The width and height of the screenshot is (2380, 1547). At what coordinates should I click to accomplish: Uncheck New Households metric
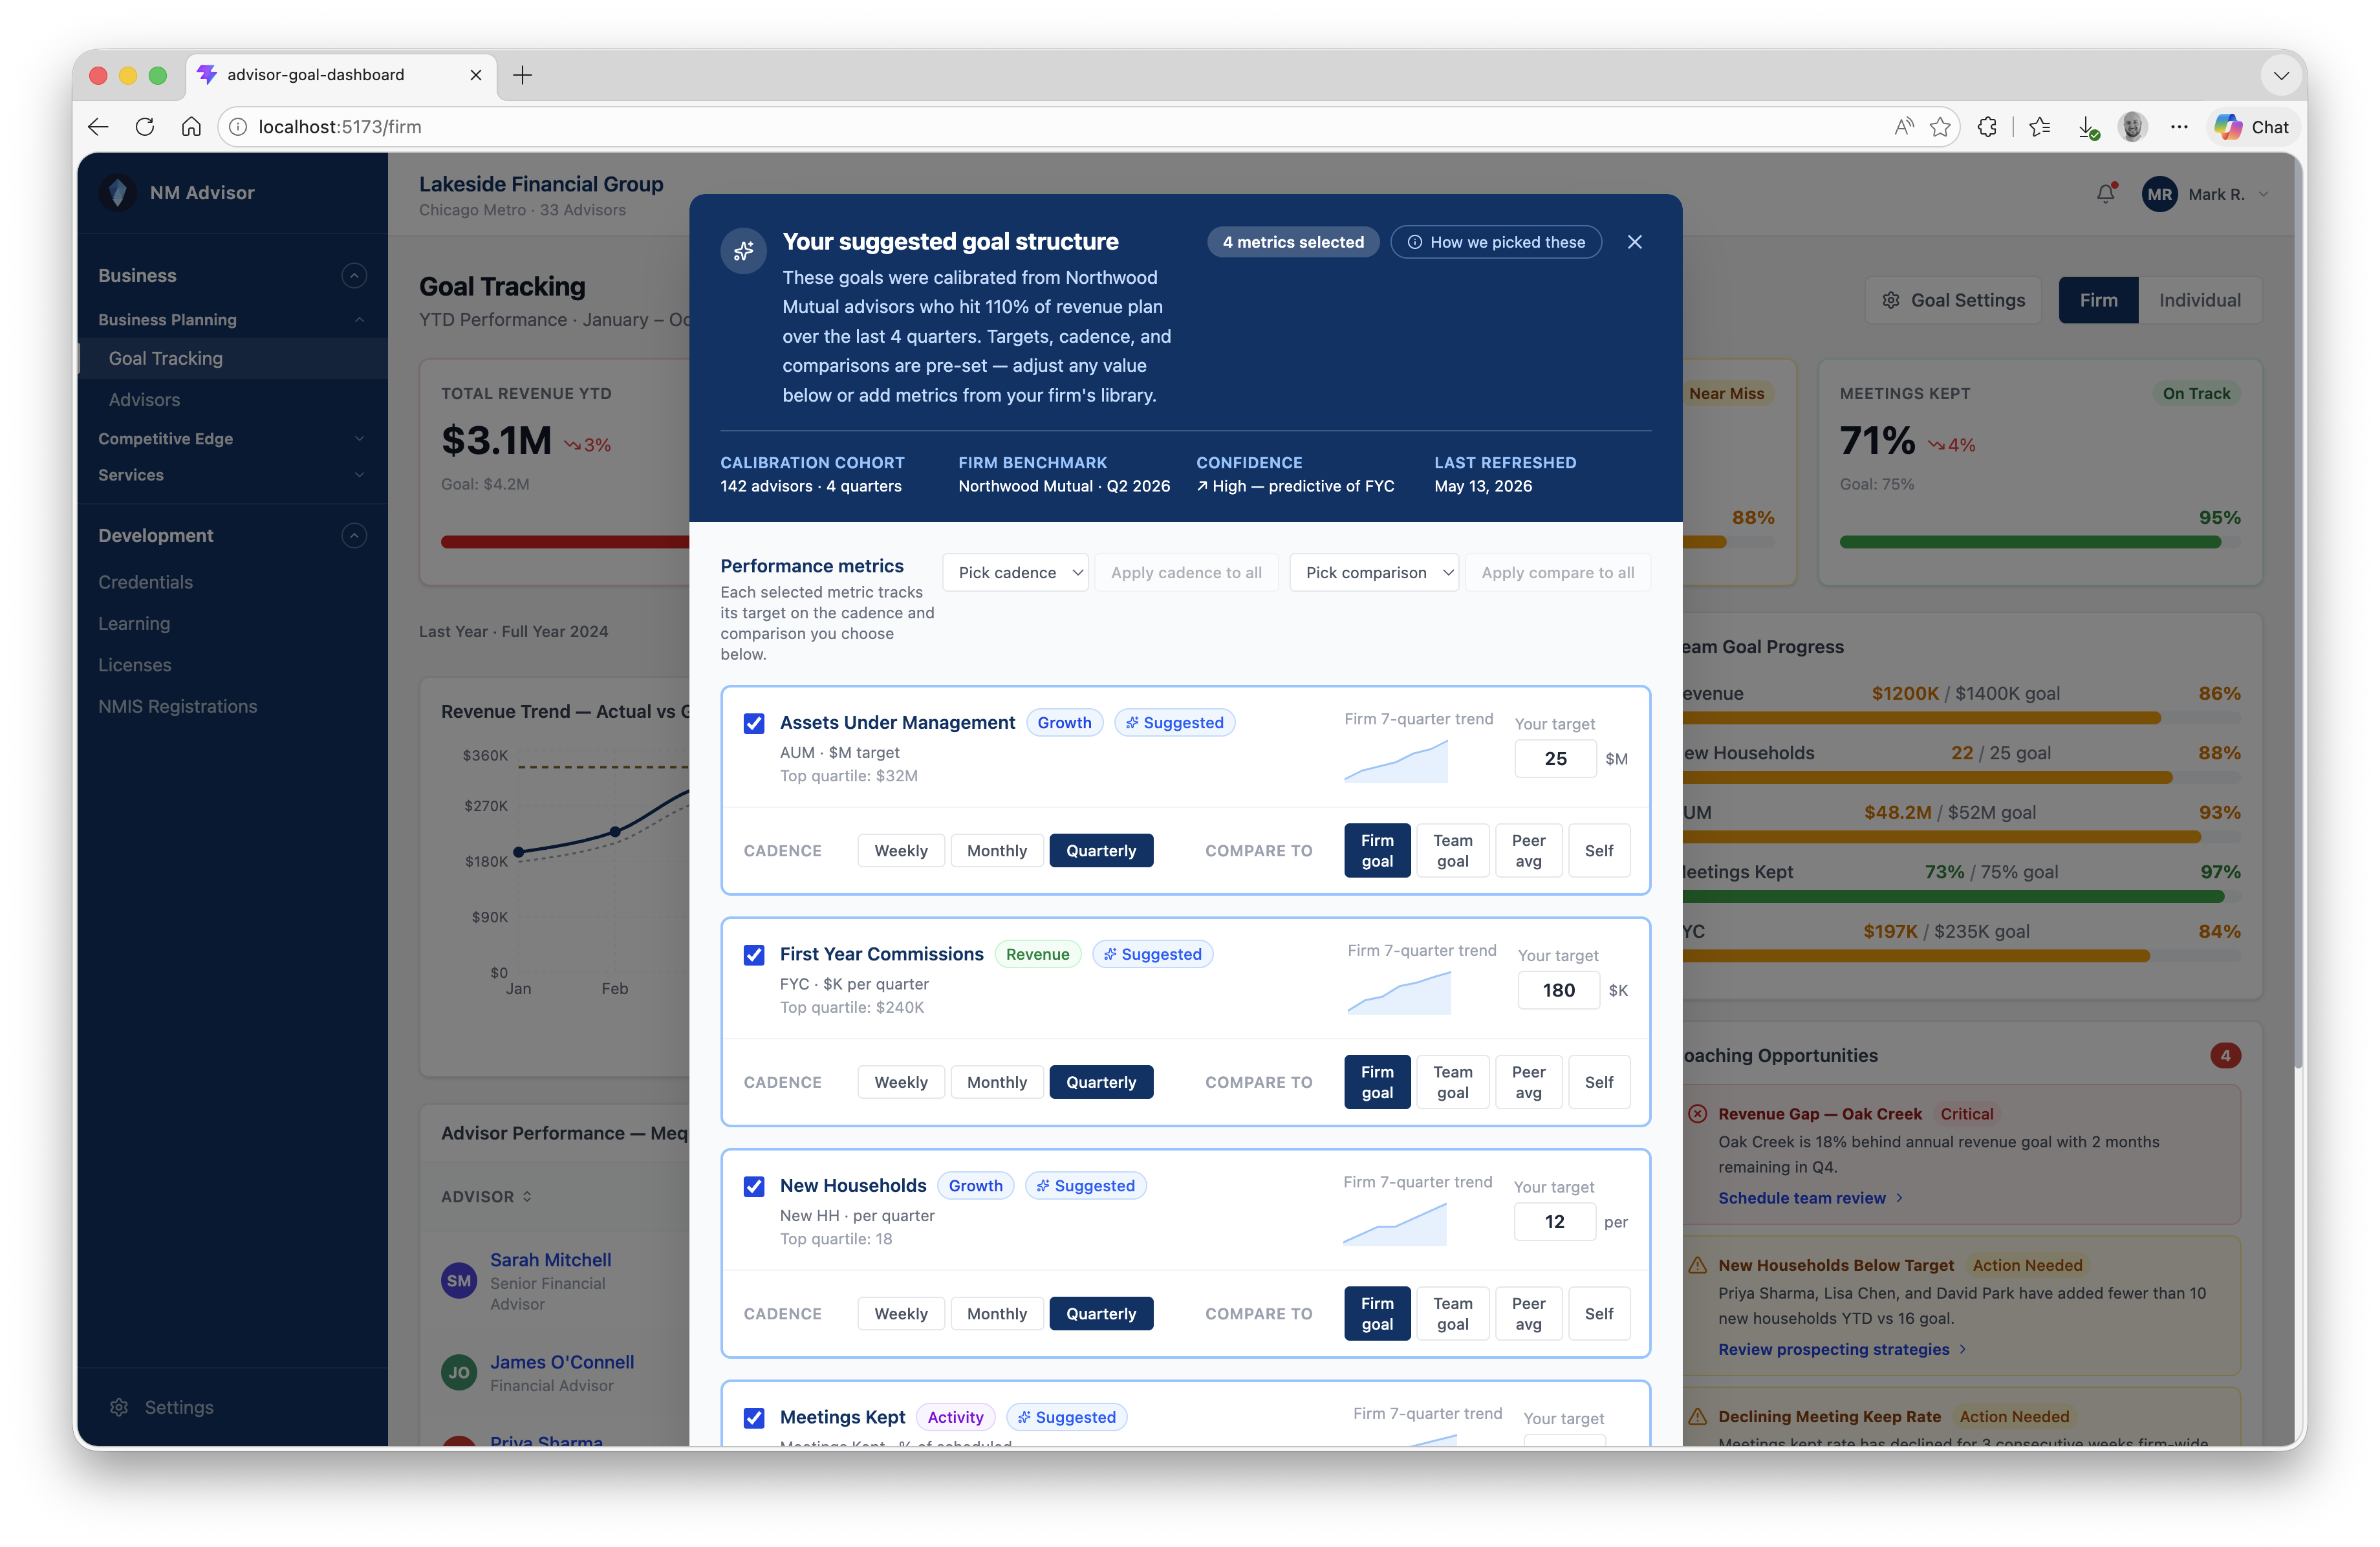pyautogui.click(x=754, y=1186)
